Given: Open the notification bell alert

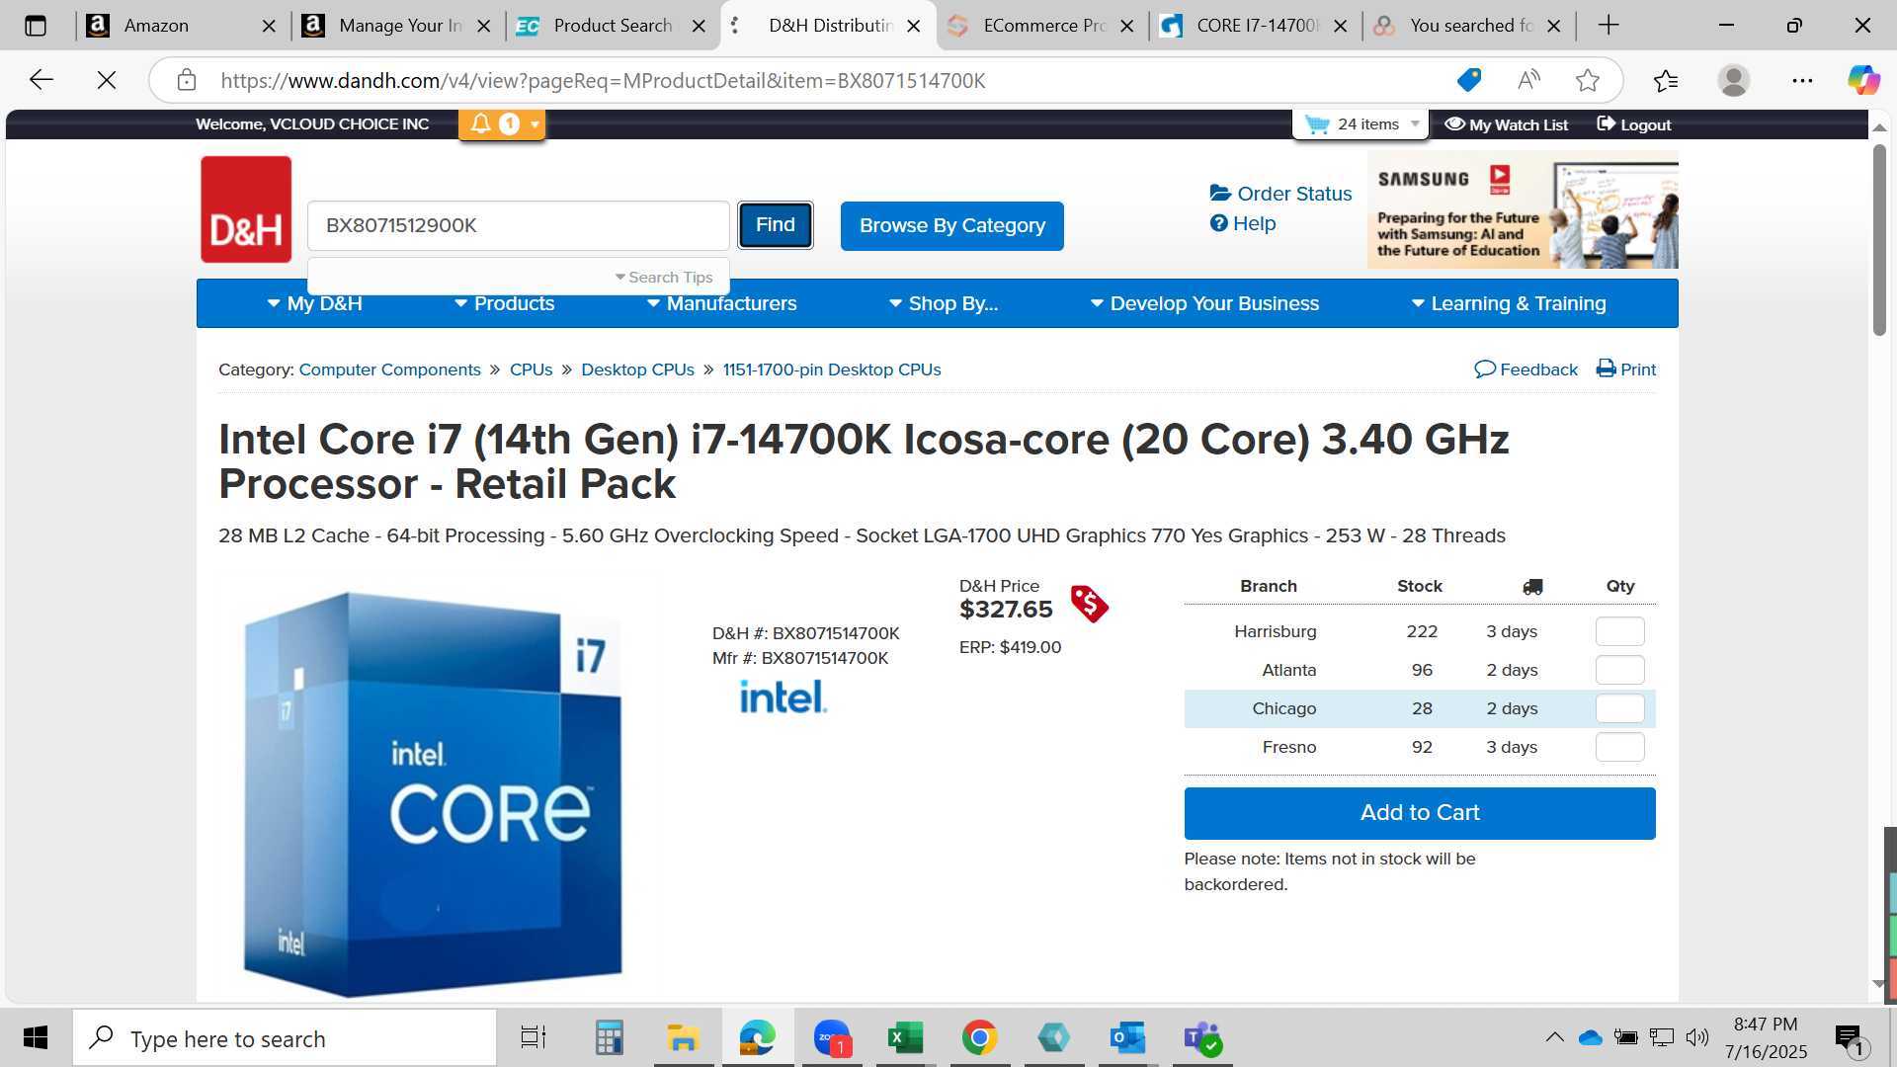Looking at the screenshot, I should coord(481,123).
